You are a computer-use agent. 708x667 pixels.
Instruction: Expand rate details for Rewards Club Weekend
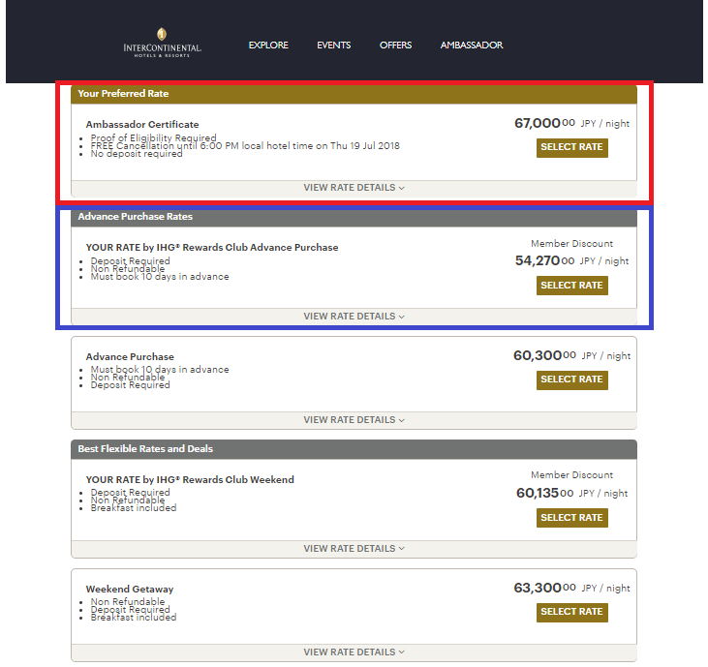click(354, 549)
